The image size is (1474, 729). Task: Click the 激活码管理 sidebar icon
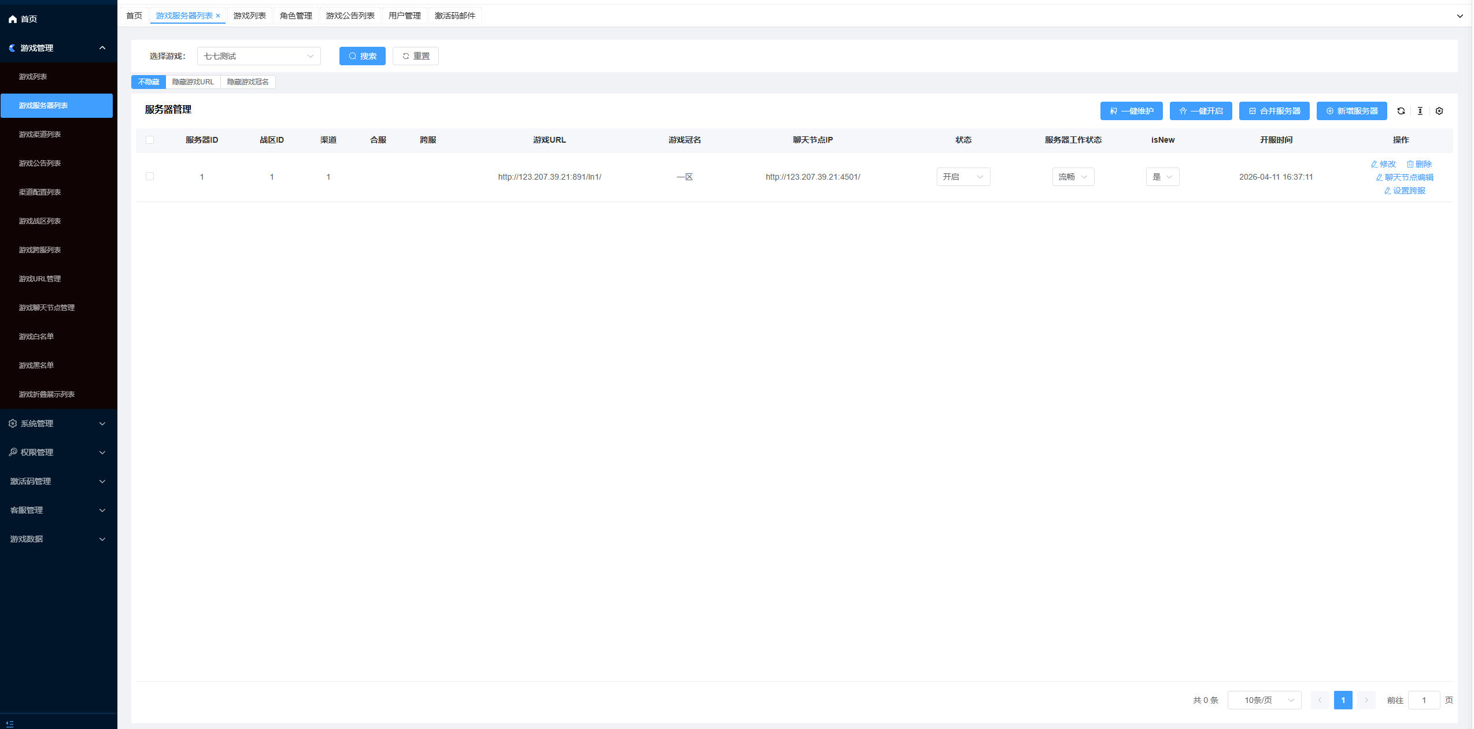coord(13,481)
